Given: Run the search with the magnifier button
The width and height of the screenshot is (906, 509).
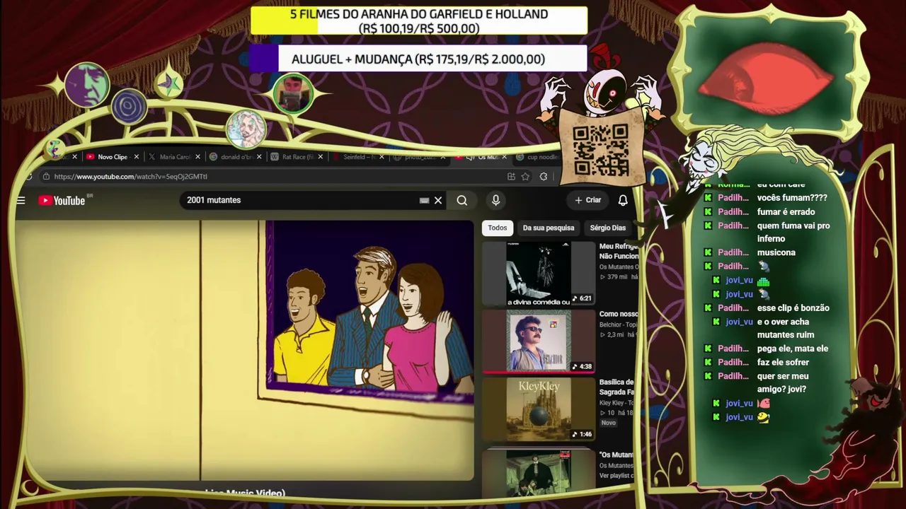Looking at the screenshot, I should 462,200.
